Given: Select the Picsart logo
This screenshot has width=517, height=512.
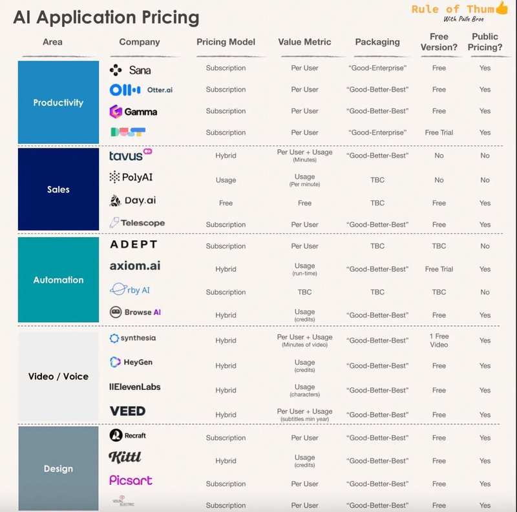Looking at the screenshot, I should coord(131,480).
